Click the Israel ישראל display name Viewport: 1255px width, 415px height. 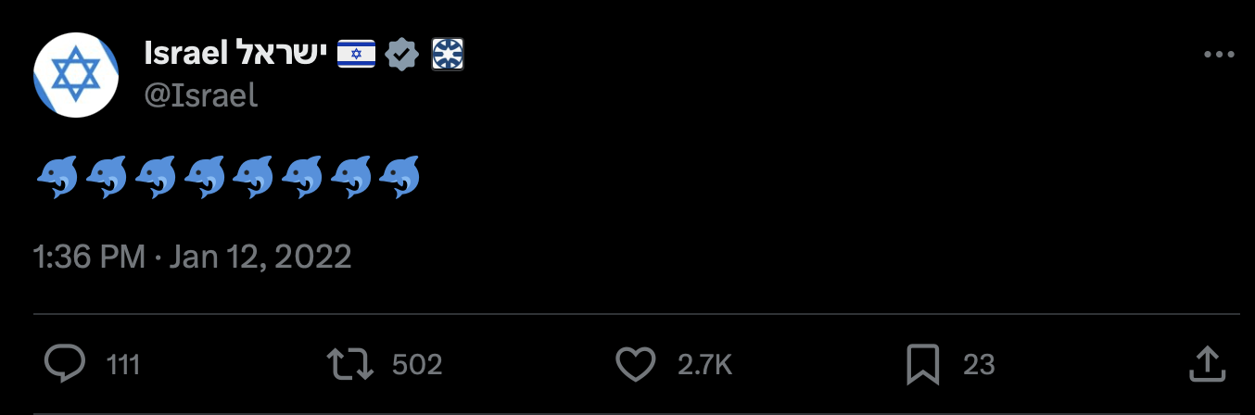[x=236, y=55]
